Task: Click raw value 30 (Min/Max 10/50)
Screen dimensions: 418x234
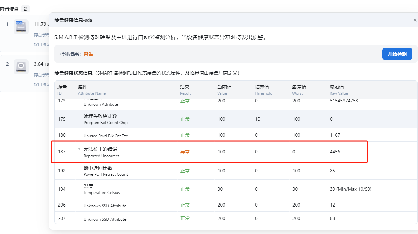Action: coord(351,189)
